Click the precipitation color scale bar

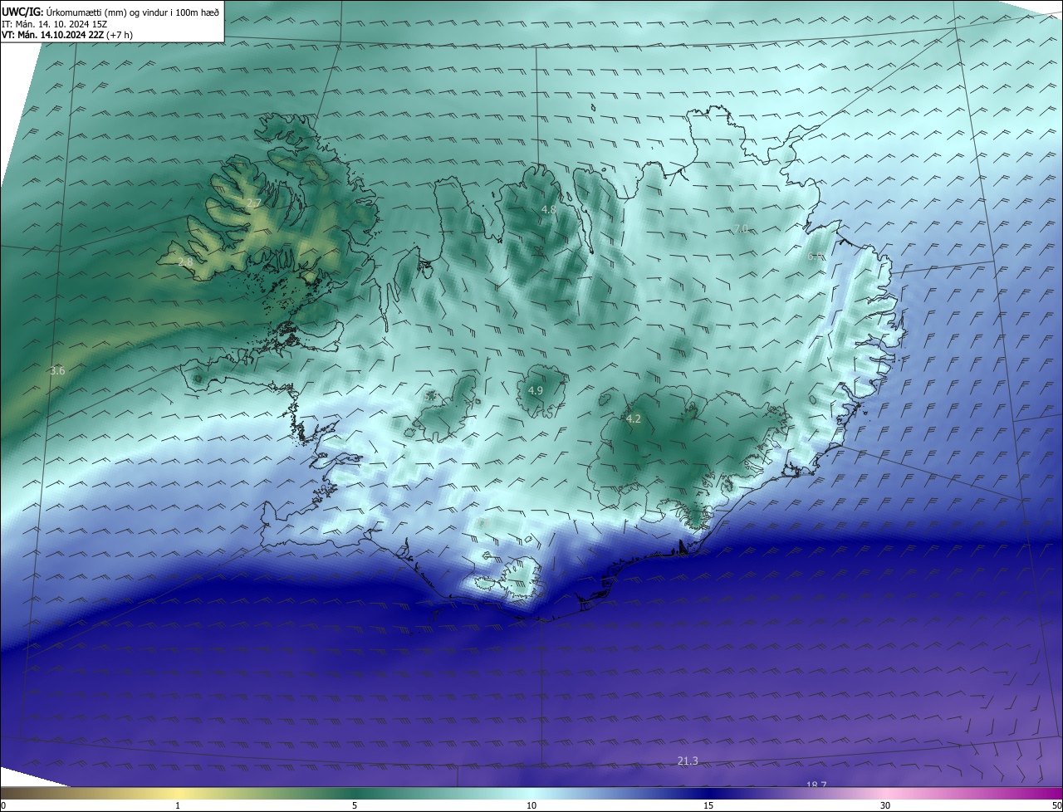coord(531,793)
